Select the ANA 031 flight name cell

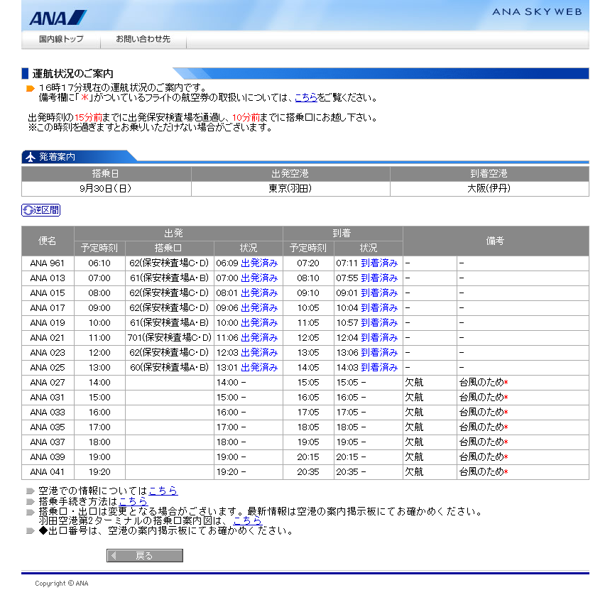click(48, 398)
